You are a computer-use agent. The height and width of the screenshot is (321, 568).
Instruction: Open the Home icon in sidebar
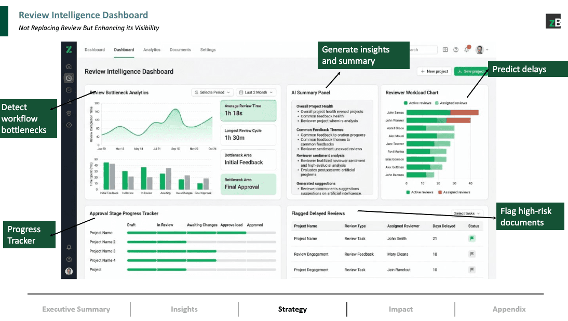coord(69,66)
